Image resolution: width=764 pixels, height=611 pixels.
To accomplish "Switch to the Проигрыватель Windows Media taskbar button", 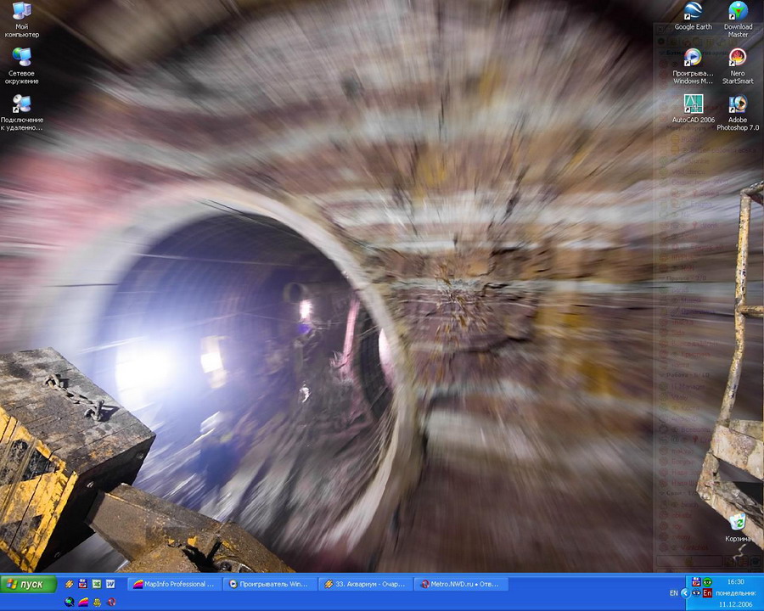I will (x=269, y=584).
